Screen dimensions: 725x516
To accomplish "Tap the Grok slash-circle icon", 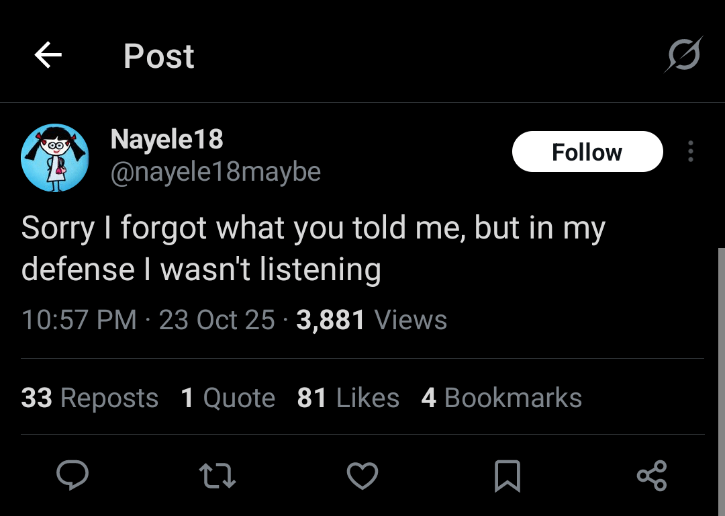I will [683, 54].
